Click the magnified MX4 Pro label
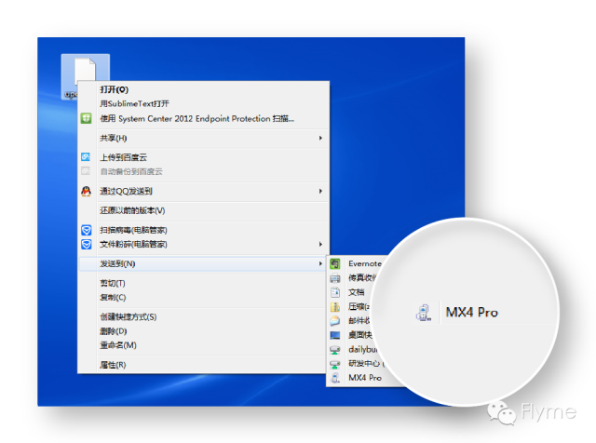 [472, 313]
